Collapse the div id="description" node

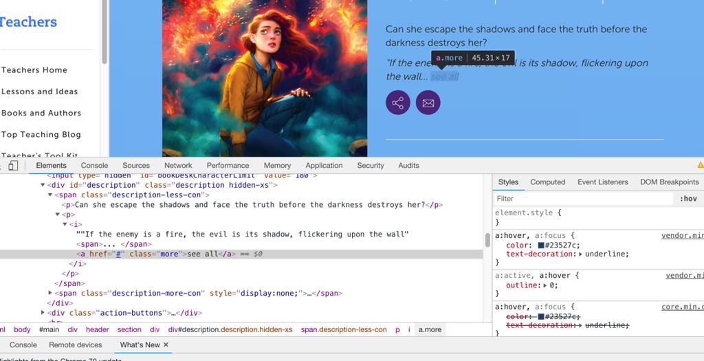tap(43, 185)
